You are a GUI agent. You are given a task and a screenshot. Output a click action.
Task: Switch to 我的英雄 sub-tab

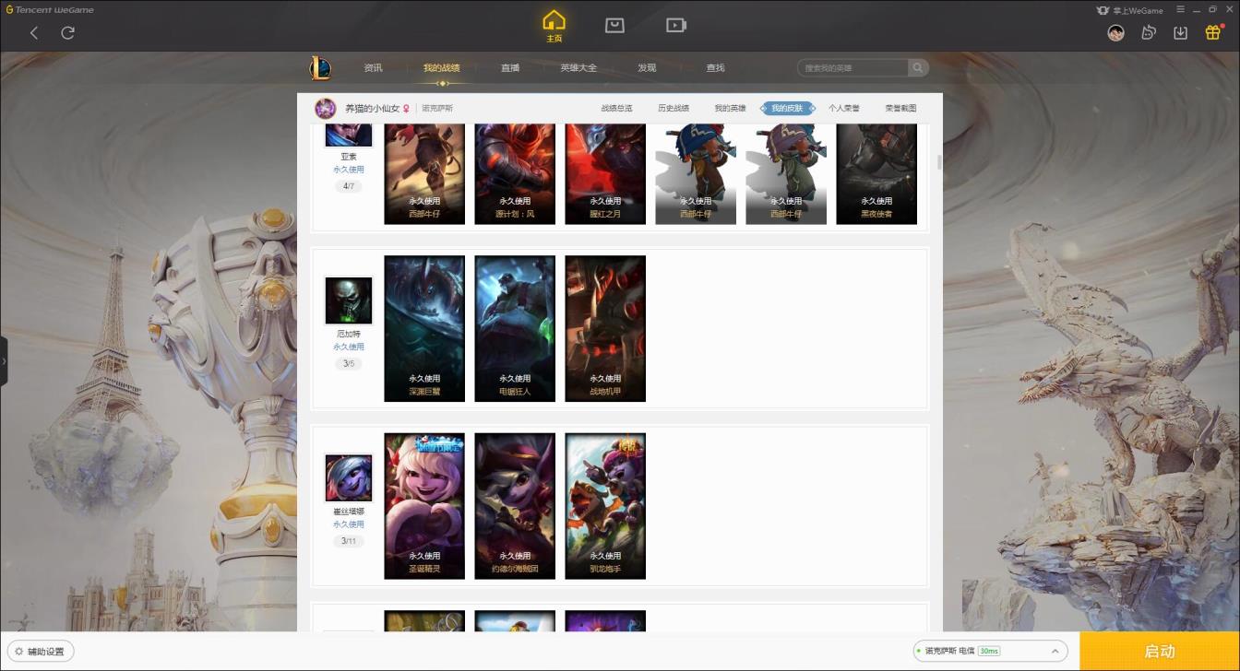[730, 109]
